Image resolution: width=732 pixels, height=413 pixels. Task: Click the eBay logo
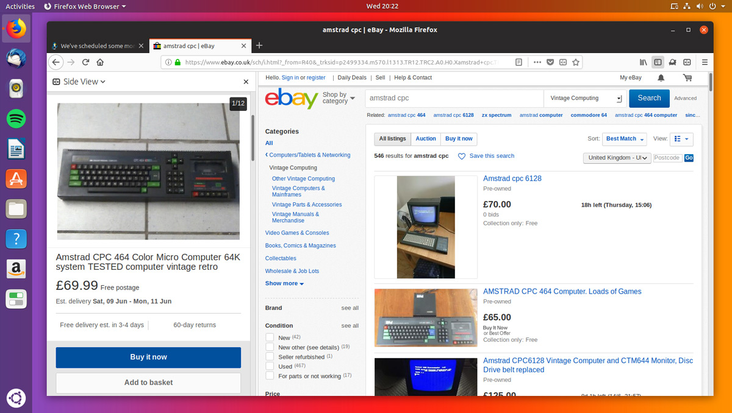click(292, 98)
